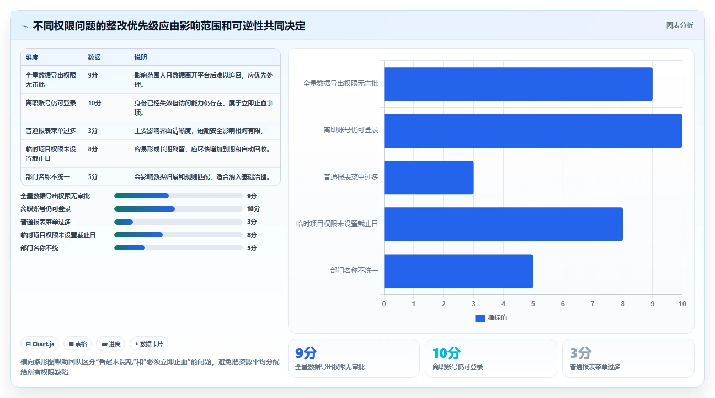Click the 10分 value in table
This screenshot has width=715, height=398.
coord(95,103)
